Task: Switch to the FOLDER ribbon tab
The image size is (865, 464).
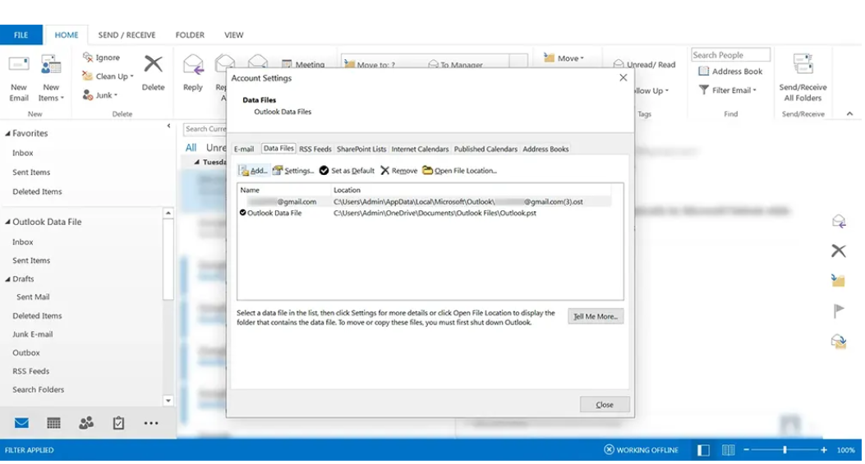Action: (x=190, y=34)
